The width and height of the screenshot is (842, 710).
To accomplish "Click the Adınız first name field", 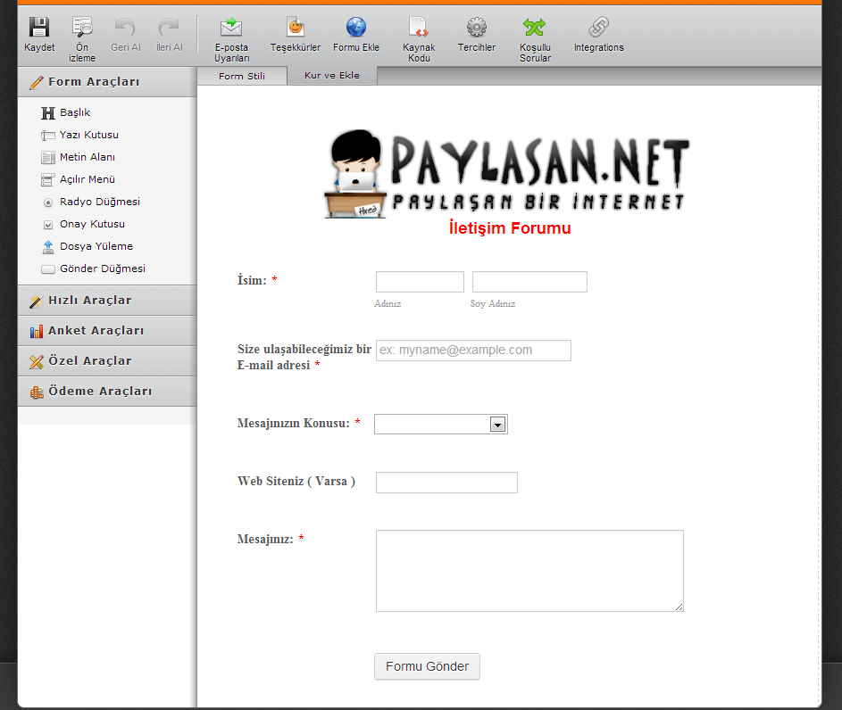I will (420, 282).
